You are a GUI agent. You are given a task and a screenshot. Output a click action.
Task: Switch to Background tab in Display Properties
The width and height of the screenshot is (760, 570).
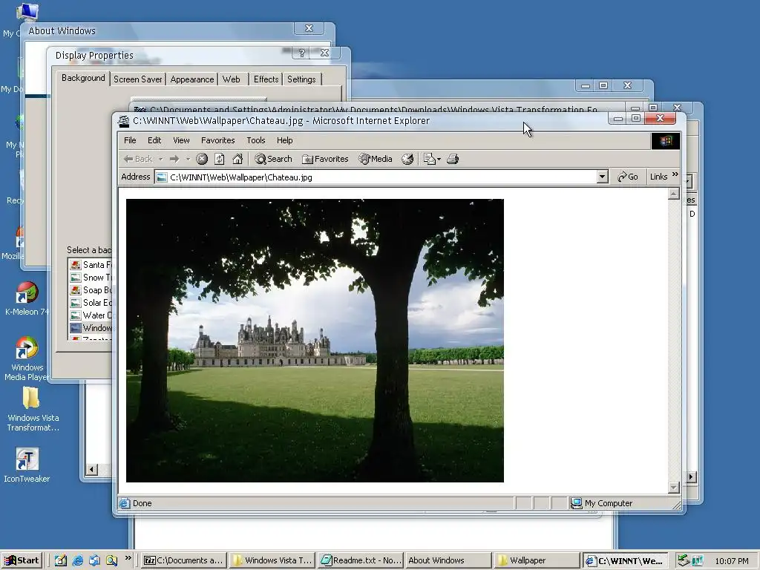(83, 78)
